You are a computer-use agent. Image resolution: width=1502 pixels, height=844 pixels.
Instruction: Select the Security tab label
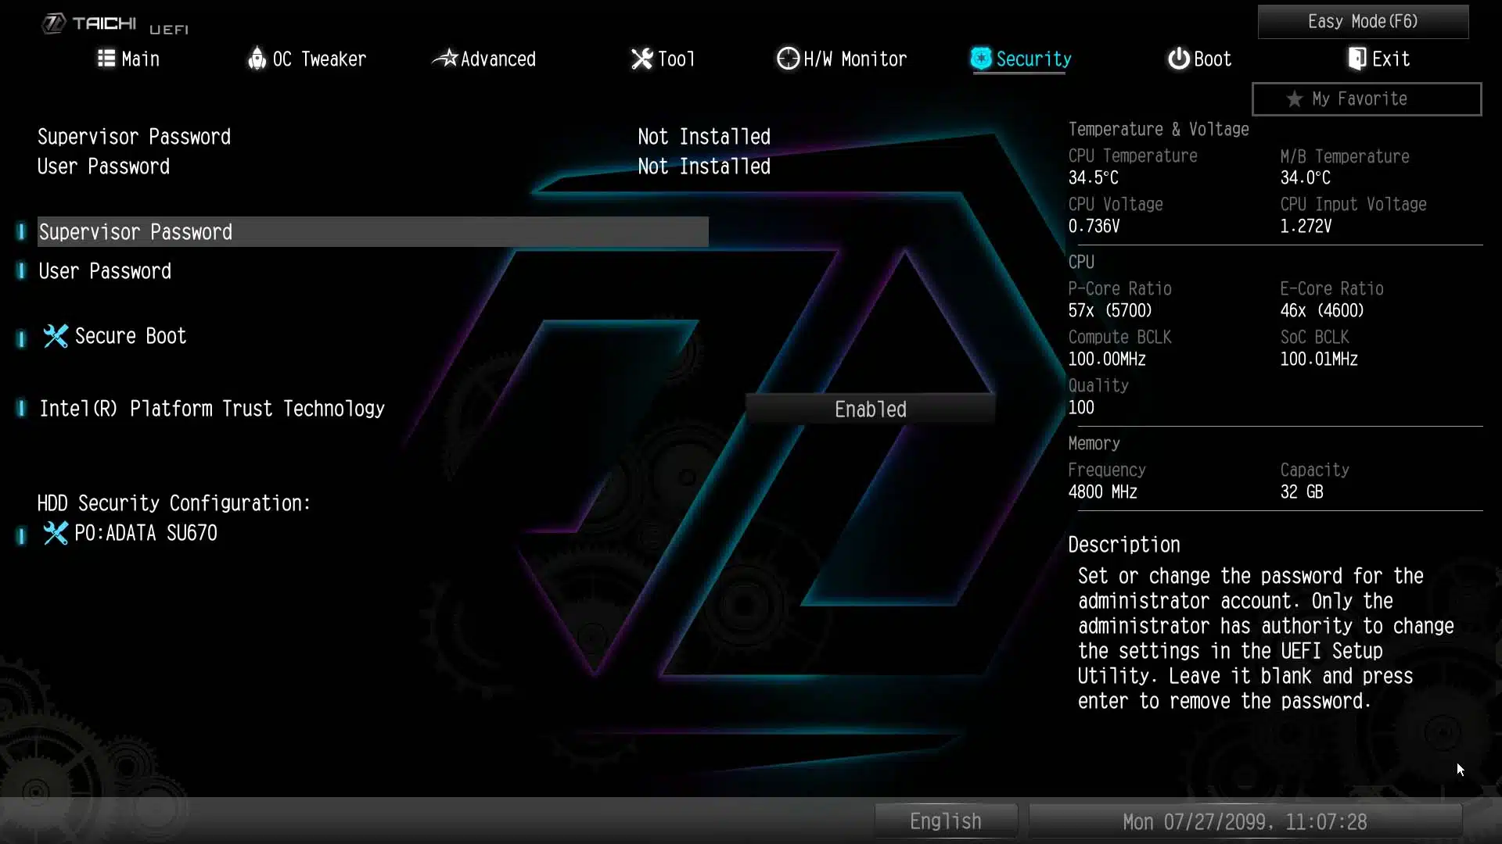tap(1033, 59)
